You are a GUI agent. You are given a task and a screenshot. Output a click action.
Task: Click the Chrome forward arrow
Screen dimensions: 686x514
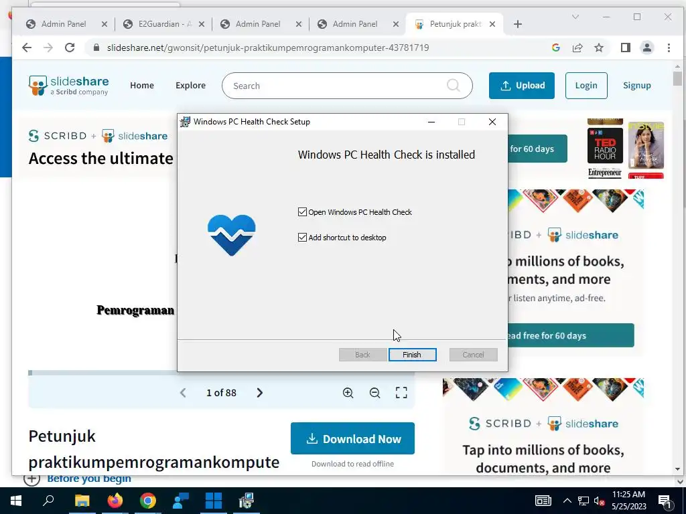pyautogui.click(x=48, y=48)
